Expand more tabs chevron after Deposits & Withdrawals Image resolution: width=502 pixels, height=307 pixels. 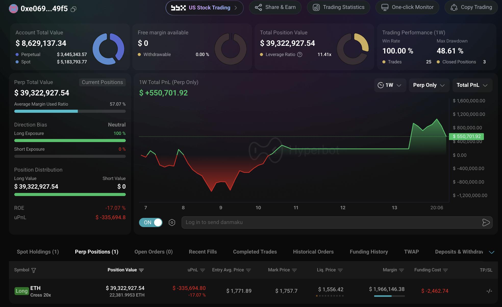coord(492,252)
